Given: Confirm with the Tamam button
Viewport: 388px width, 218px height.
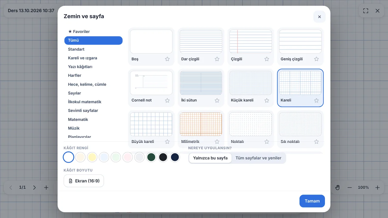Looking at the screenshot, I should [312, 201].
